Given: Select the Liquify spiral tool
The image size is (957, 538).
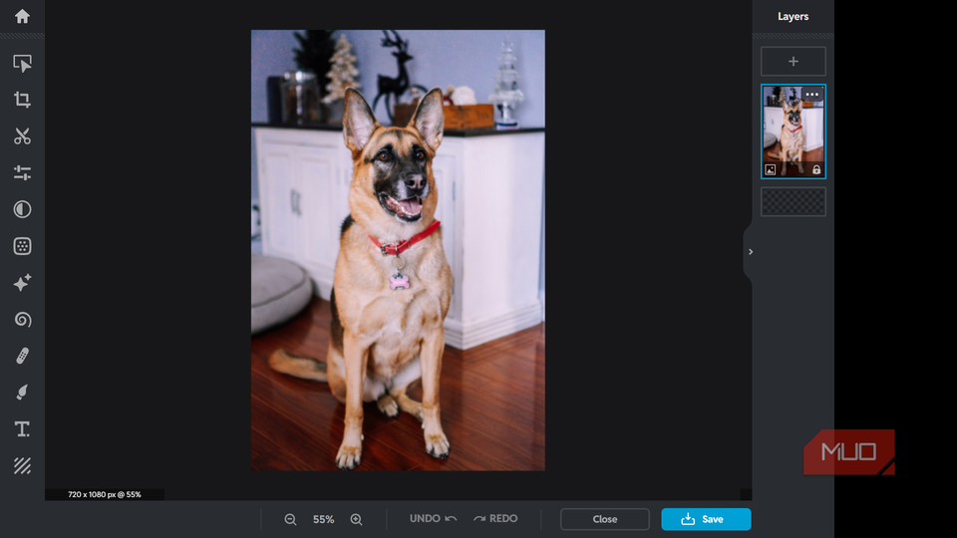Looking at the screenshot, I should (x=23, y=320).
